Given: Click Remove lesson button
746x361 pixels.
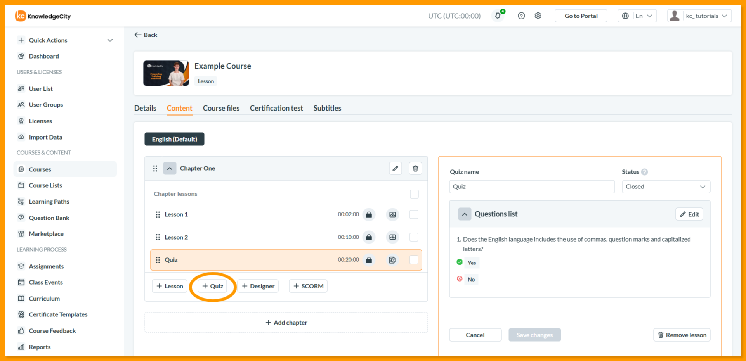Looking at the screenshot, I should point(682,335).
